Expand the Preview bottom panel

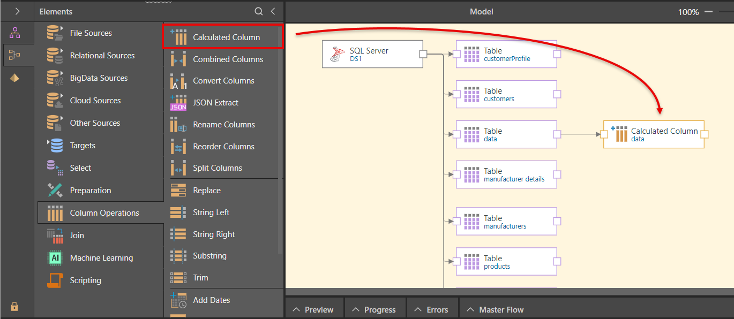[x=313, y=309]
